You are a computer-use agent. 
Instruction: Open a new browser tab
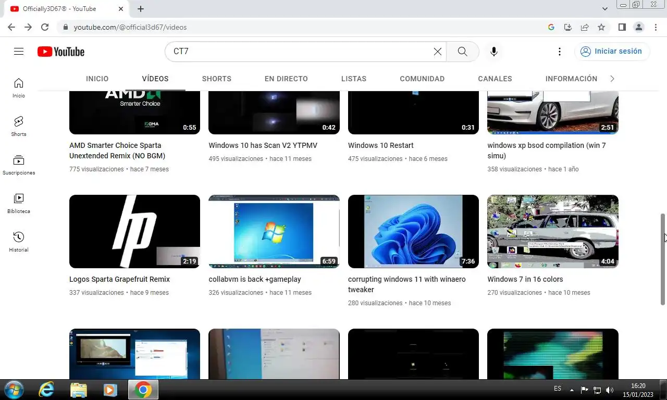(x=141, y=9)
